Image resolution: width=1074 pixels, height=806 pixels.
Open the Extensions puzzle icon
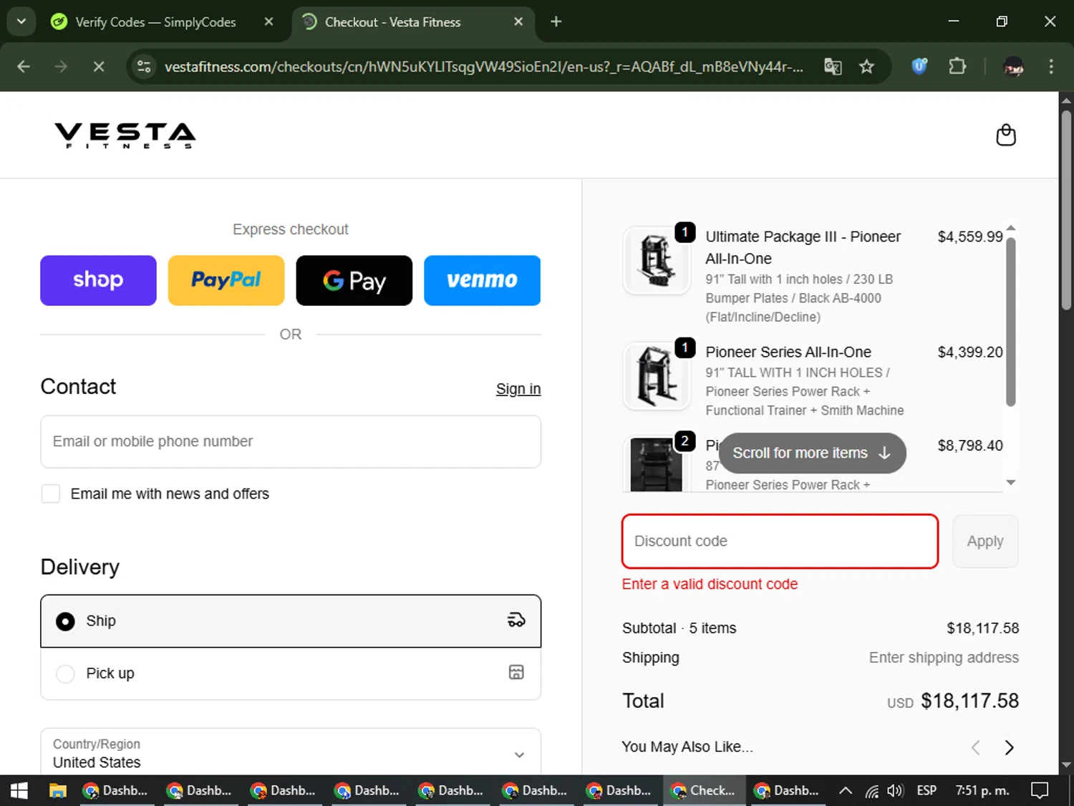(957, 67)
